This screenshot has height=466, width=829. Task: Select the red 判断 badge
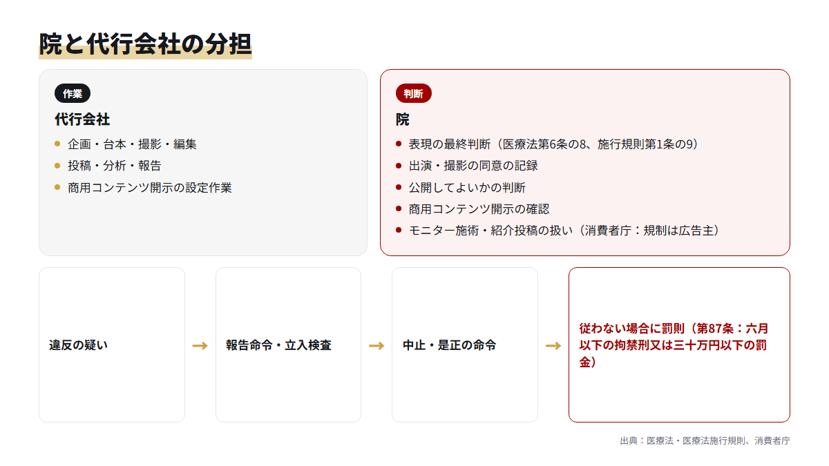[x=413, y=94]
